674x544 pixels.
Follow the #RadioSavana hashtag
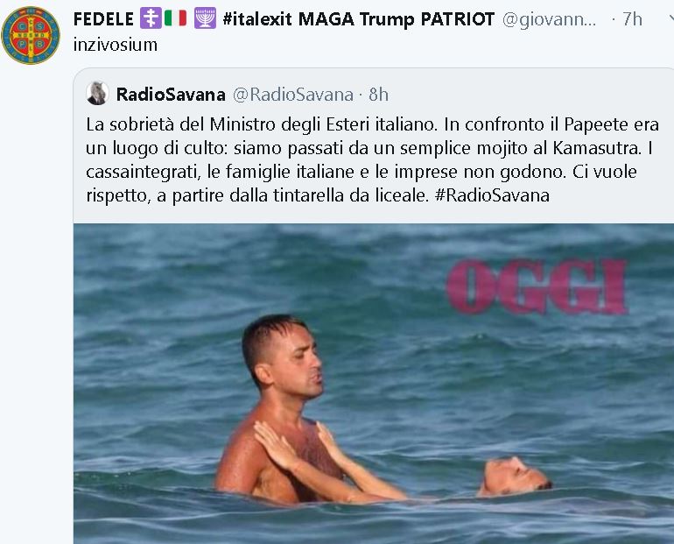(492, 195)
